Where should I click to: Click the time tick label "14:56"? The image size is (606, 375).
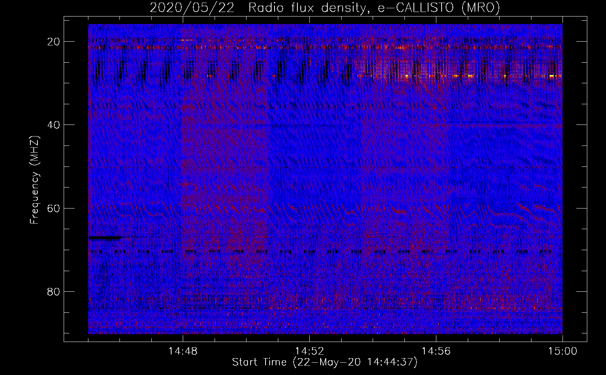(x=436, y=351)
